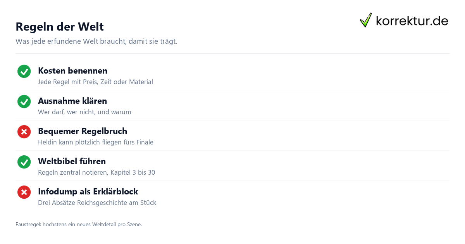Click the green checkmark beside Weltbibel führen
This screenshot has height=244, width=465.
coord(24,162)
